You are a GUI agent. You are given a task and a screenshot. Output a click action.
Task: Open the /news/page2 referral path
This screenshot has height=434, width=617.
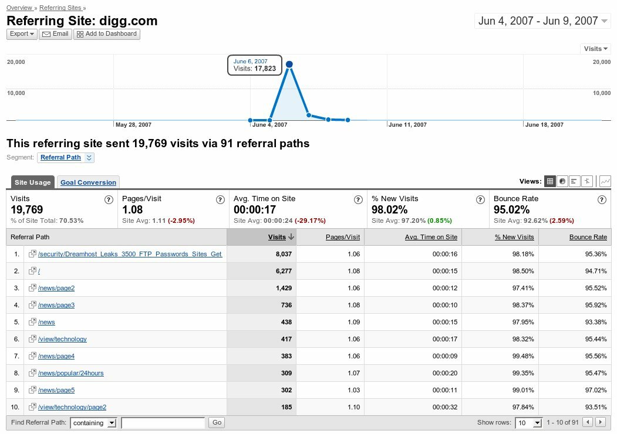tap(56, 288)
